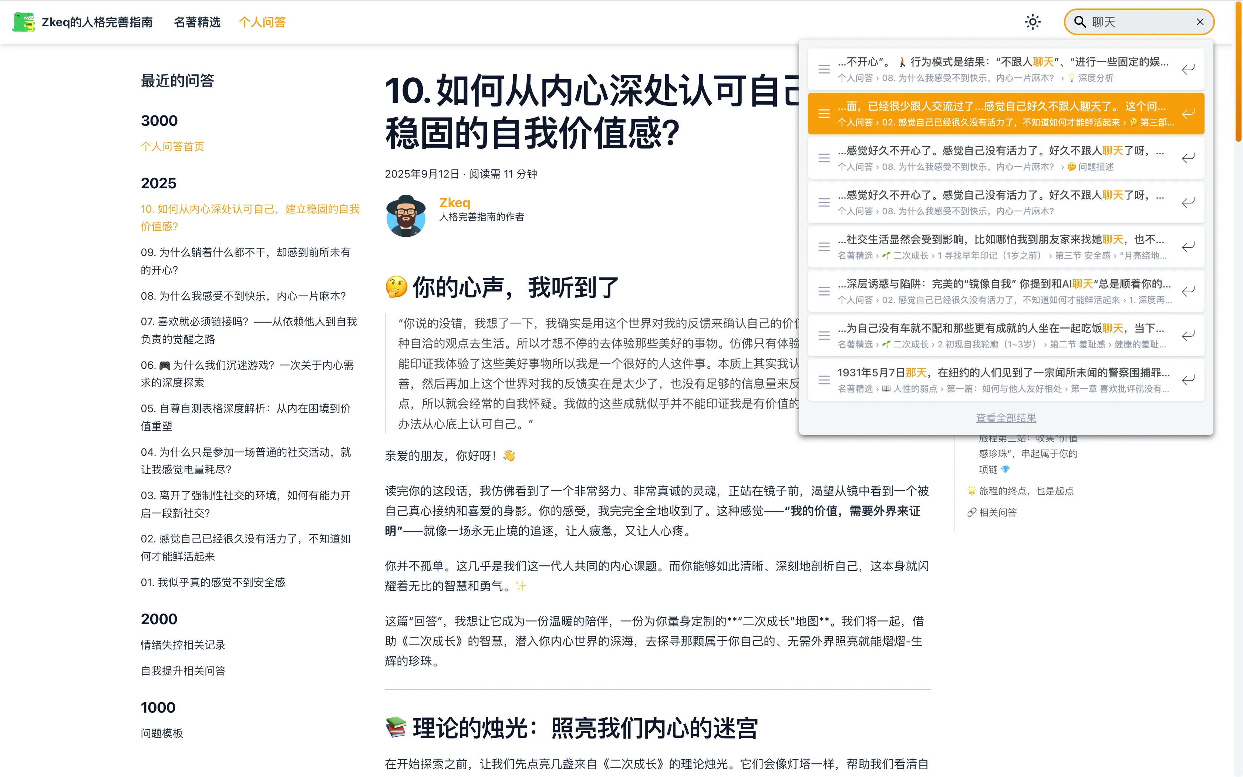Click enter-arrow icon on 为自己没有车 result
1243x777 pixels.
pyautogui.click(x=1188, y=336)
